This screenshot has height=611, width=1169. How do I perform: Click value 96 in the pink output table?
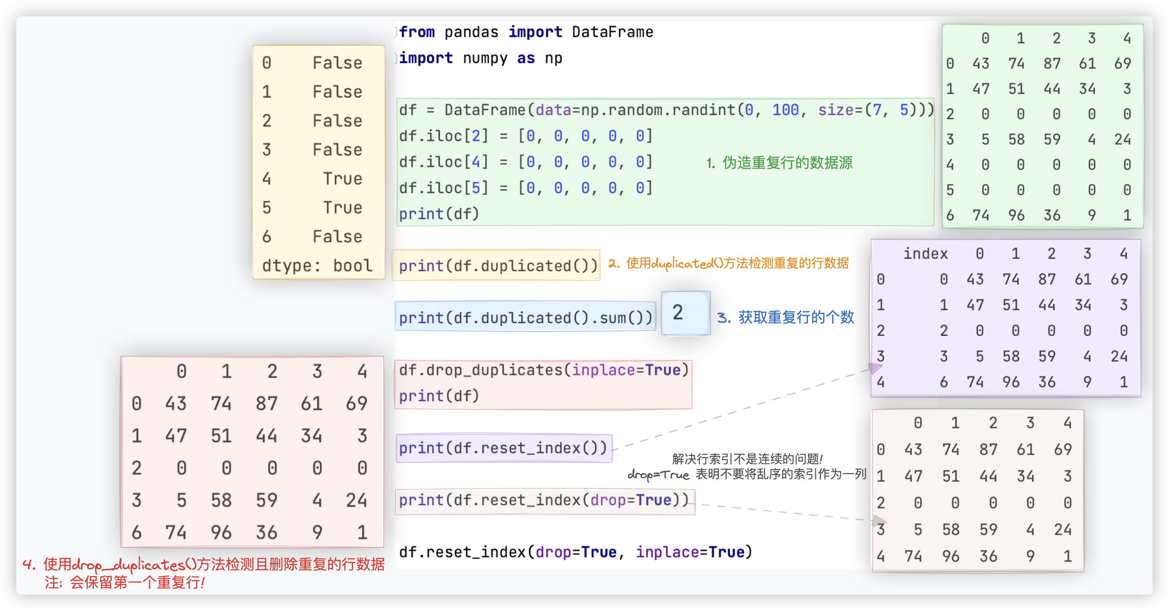[x=221, y=532]
